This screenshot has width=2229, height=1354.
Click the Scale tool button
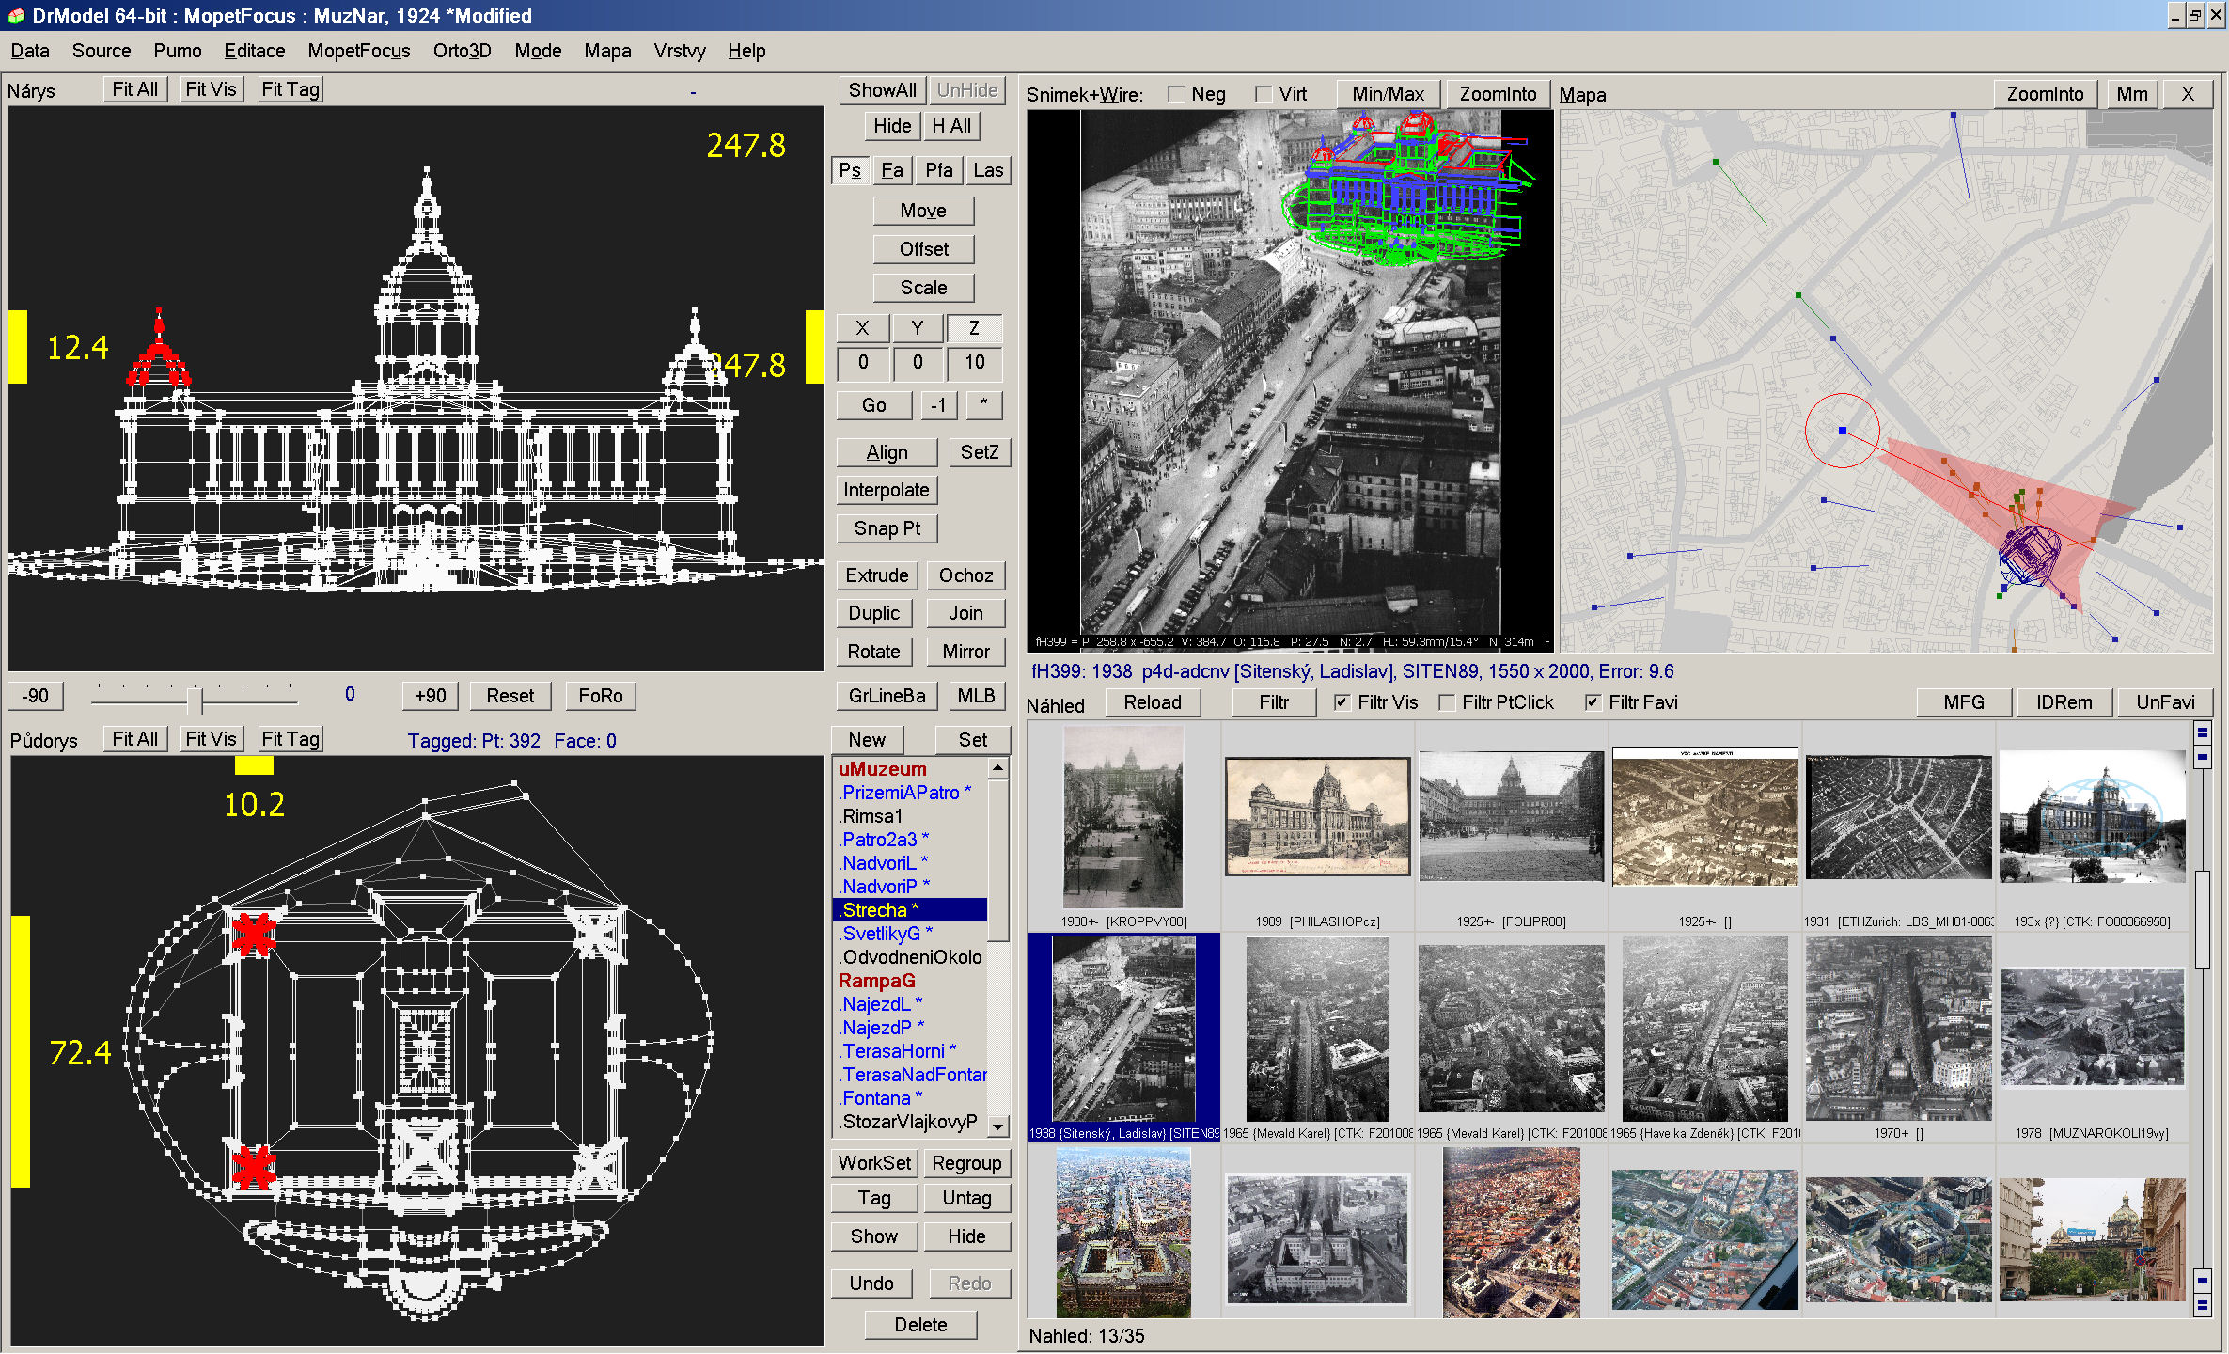(920, 287)
